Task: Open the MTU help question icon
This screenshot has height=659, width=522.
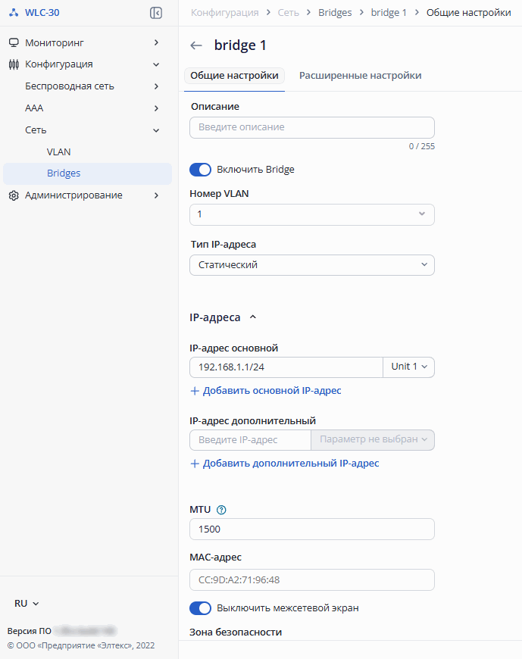Action: [x=221, y=510]
